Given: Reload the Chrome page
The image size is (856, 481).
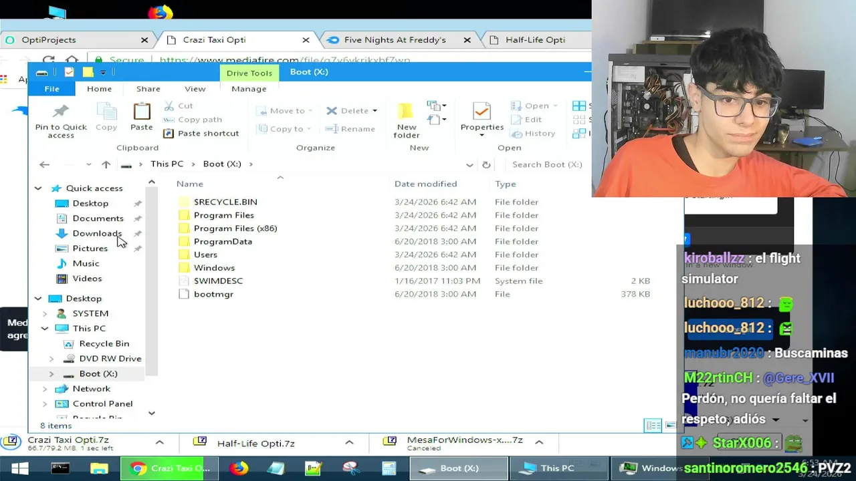Looking at the screenshot, I should click(x=48, y=60).
